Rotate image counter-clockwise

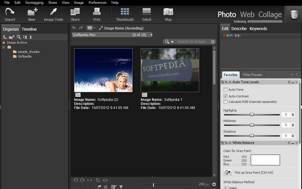pos(76,180)
